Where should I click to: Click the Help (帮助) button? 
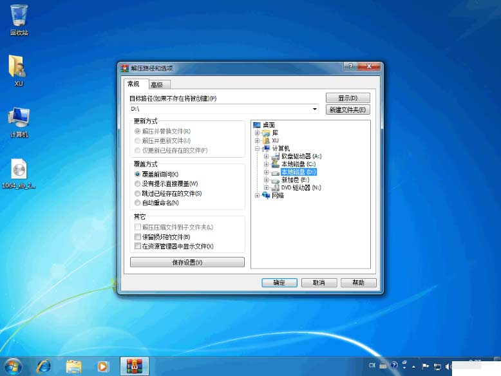click(x=359, y=283)
